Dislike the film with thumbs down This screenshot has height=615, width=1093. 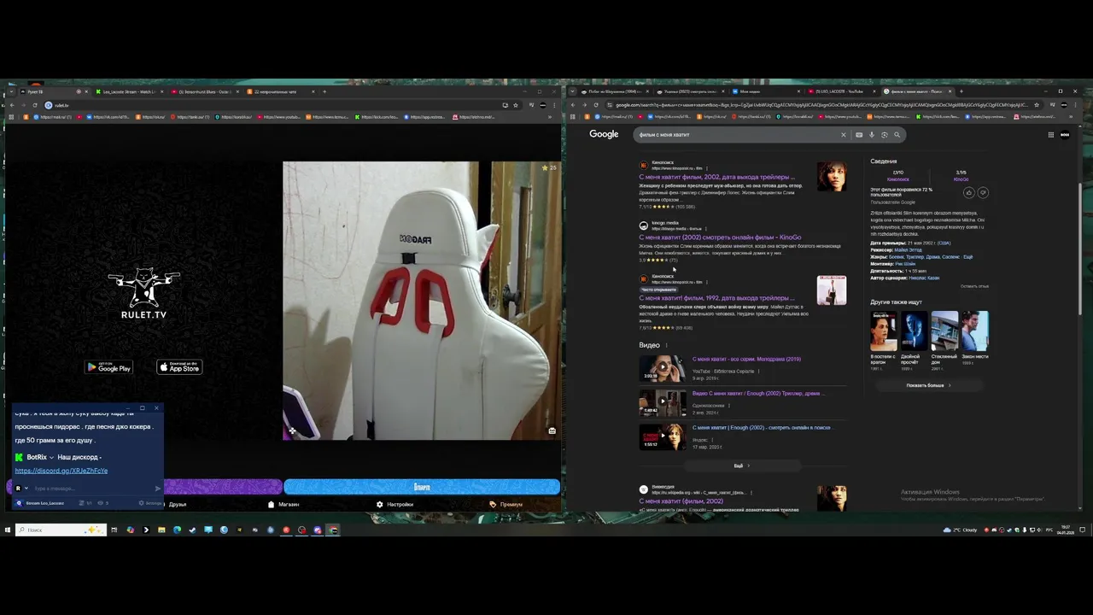click(982, 193)
